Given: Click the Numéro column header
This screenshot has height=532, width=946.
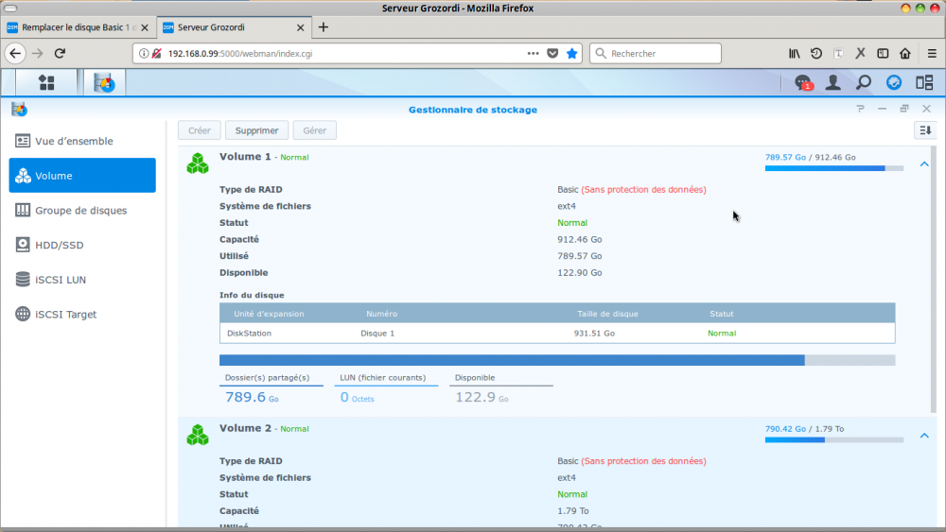Looking at the screenshot, I should click(381, 314).
